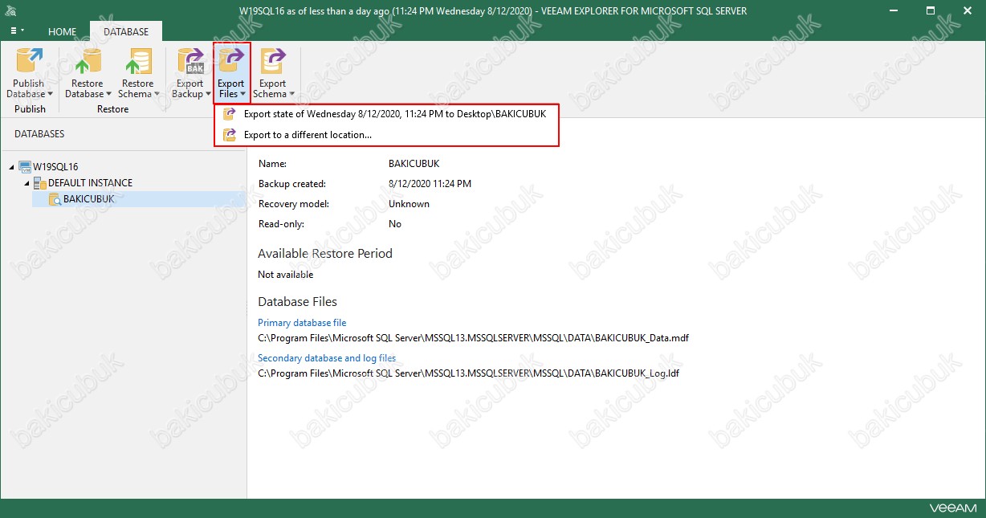
Task: Select DEFAULT INSTANCE in the tree
Action: coord(90,183)
